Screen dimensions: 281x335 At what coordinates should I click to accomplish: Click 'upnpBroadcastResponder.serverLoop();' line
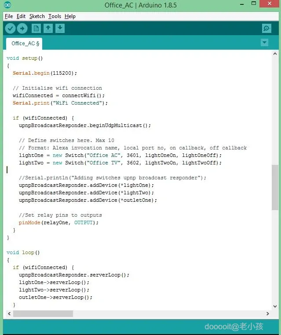[x=74, y=275]
